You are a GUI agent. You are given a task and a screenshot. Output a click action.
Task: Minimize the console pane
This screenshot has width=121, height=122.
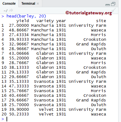coord(108,5)
